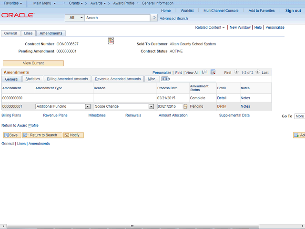Click the Notify button
Screen dimensions: 305x229
tap(73, 135)
